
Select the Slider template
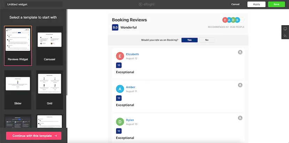coord(18,90)
